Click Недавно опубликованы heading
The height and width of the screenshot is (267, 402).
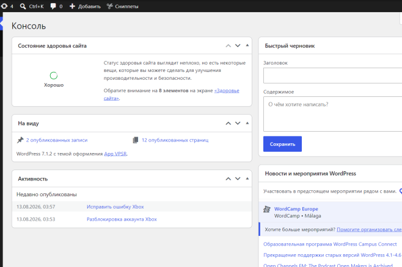coord(46,194)
